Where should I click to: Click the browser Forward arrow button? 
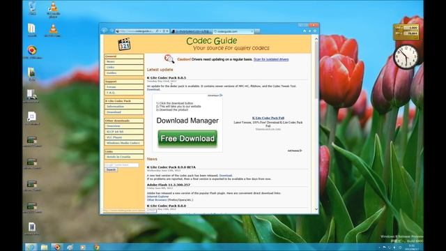click(x=111, y=31)
